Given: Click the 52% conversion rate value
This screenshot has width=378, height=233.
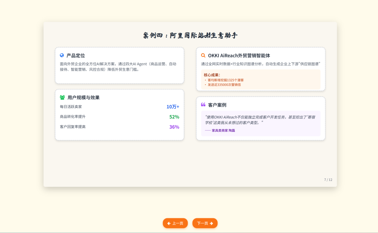Looking at the screenshot, I should (174, 117).
